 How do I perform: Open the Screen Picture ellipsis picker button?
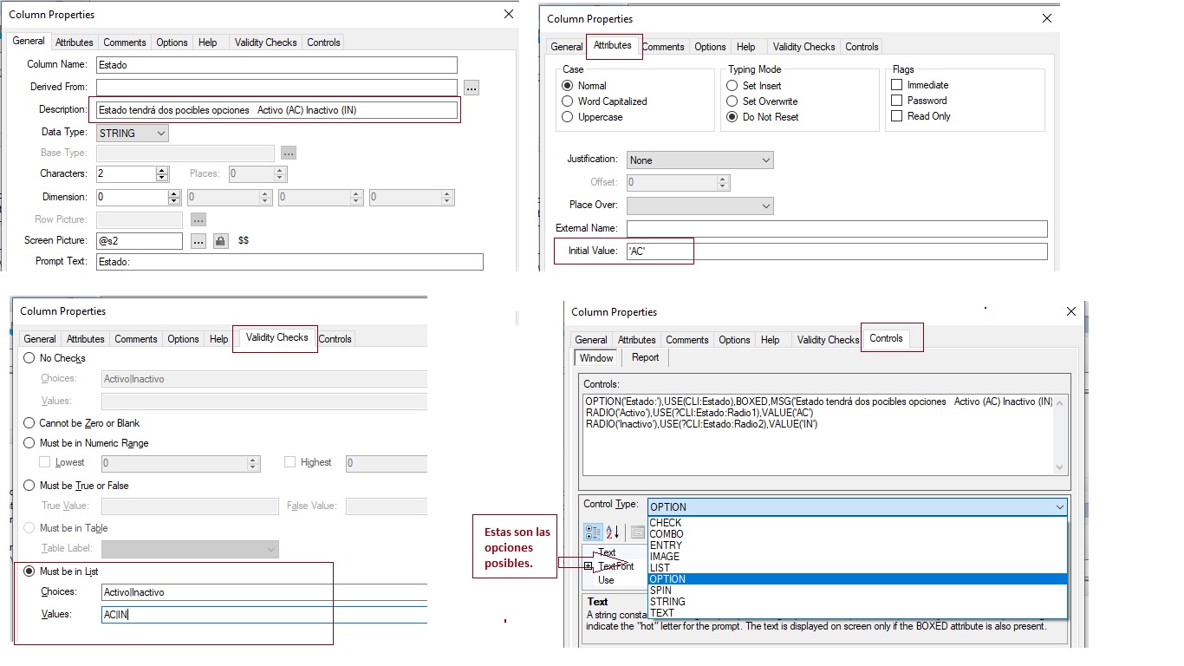pos(198,241)
